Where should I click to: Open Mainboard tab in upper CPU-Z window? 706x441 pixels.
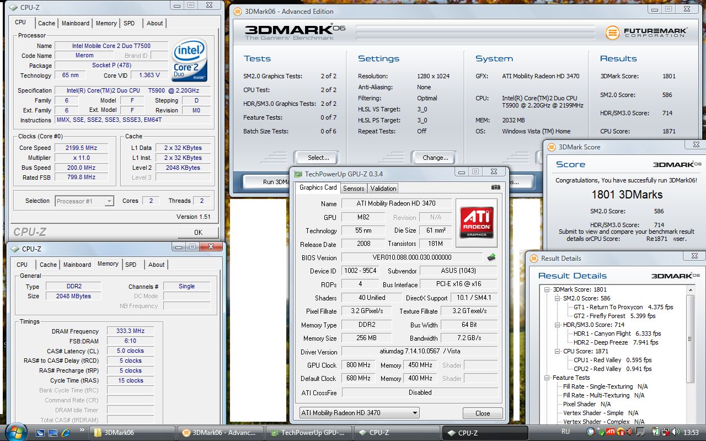click(x=76, y=23)
